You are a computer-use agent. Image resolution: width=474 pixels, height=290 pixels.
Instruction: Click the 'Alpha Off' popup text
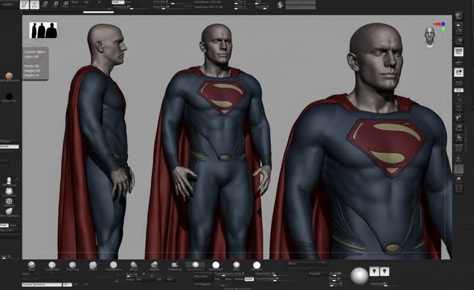(31, 56)
